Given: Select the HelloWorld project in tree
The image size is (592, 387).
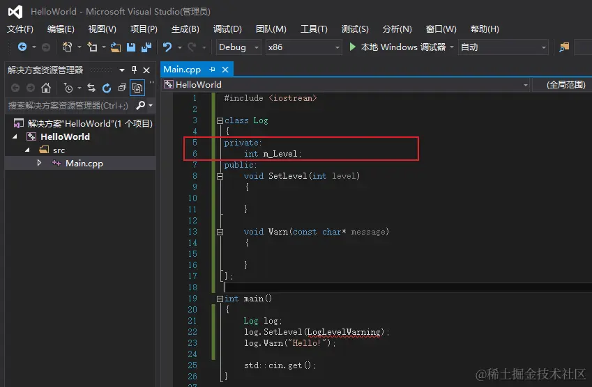Looking at the screenshot, I should [65, 137].
